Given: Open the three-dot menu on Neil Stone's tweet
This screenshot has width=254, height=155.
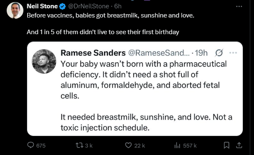Looking at the screenshot, I should coord(239,7).
